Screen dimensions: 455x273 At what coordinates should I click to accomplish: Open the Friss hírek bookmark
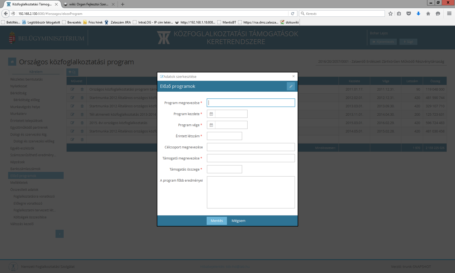pos(93,22)
